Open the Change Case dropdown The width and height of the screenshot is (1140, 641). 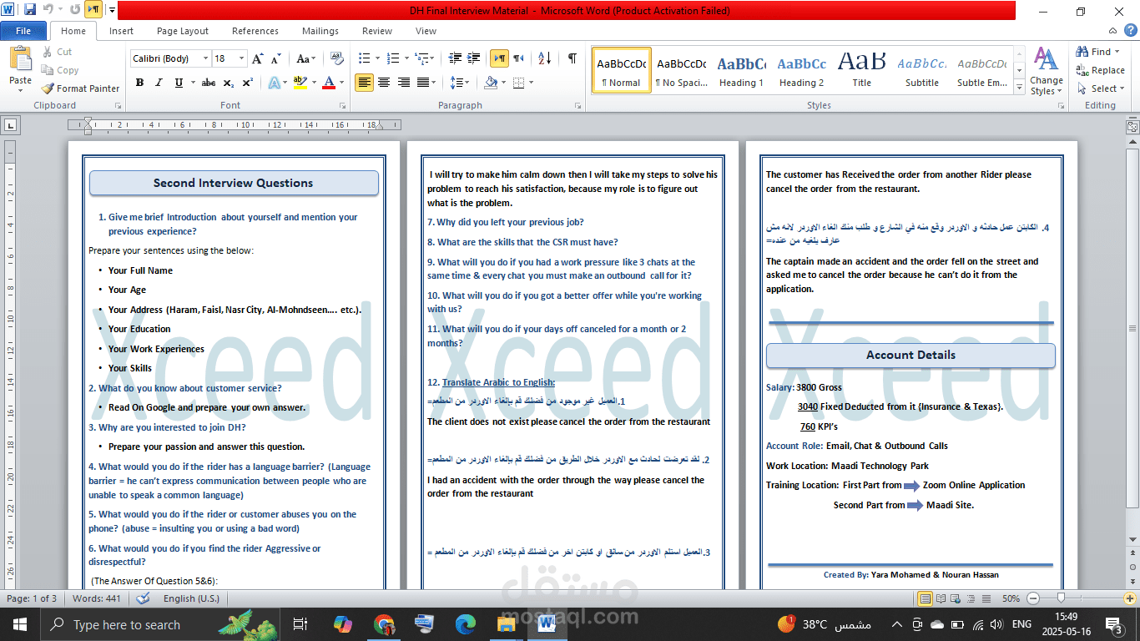(x=306, y=58)
